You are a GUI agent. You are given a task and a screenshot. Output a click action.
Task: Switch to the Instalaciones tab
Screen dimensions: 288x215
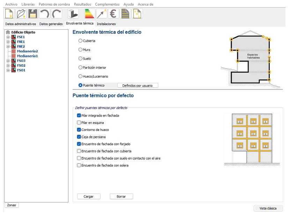point(106,24)
